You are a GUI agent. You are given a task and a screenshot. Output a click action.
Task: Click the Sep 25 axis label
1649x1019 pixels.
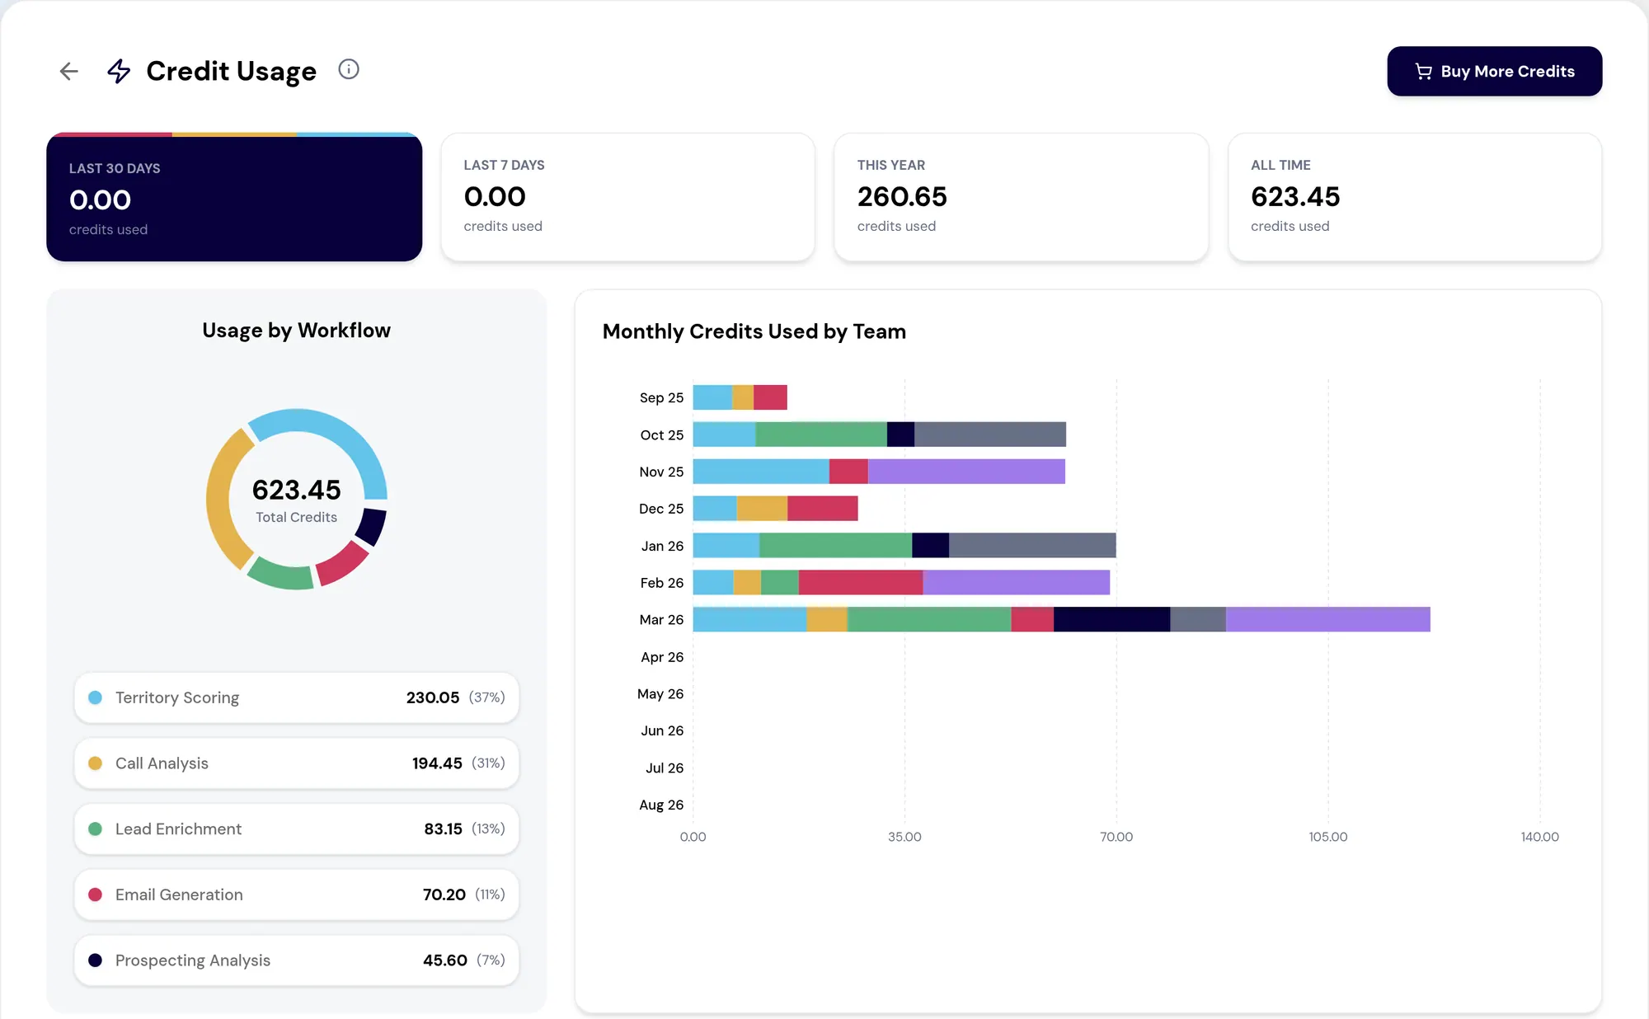[661, 397]
